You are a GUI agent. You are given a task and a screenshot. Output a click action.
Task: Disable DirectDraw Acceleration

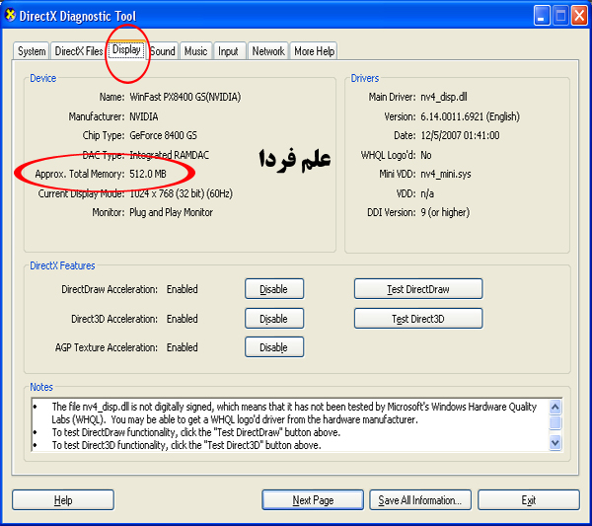point(273,289)
